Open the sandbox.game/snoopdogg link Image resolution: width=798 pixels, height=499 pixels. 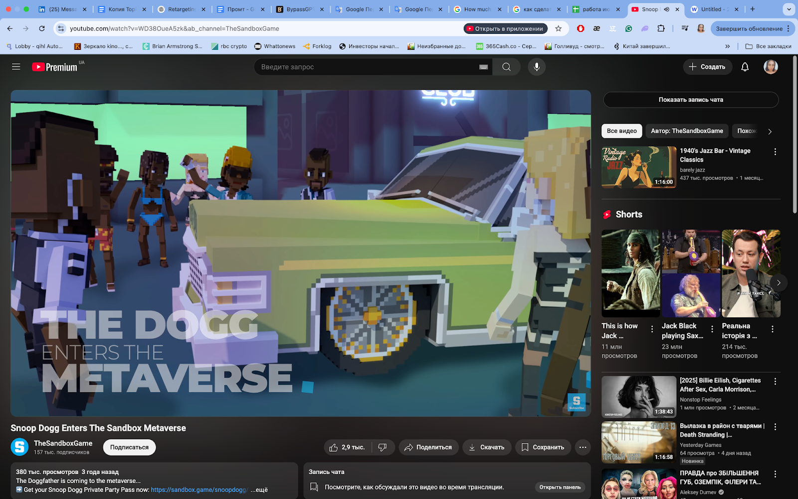[199, 490]
